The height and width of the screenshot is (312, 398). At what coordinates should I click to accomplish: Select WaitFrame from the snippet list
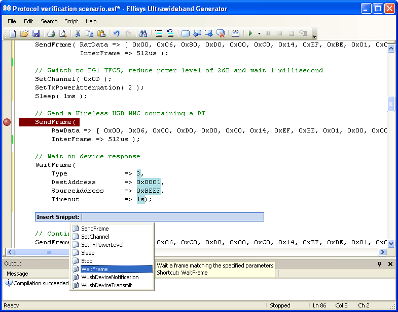coord(94,269)
